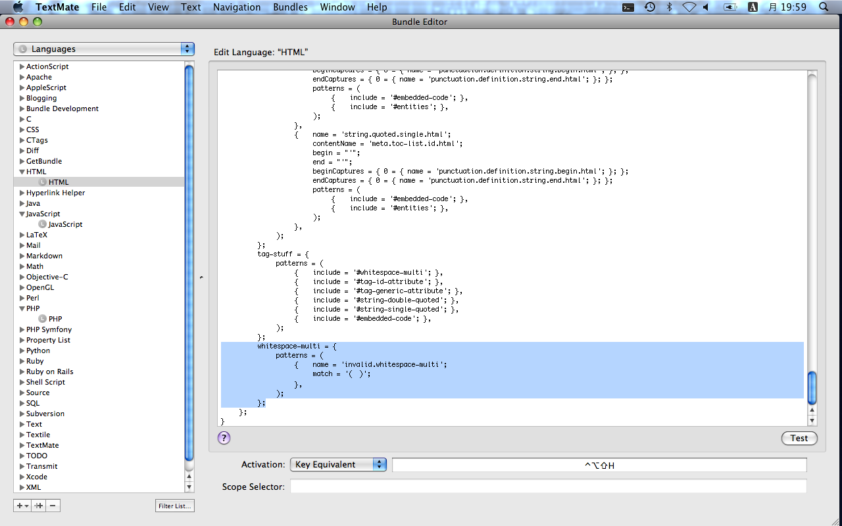
Task: Expand the Markdown bundle
Action: point(22,256)
